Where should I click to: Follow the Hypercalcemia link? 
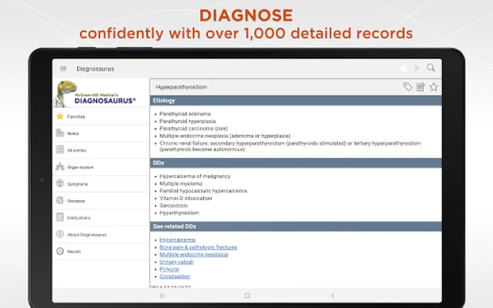click(x=177, y=239)
